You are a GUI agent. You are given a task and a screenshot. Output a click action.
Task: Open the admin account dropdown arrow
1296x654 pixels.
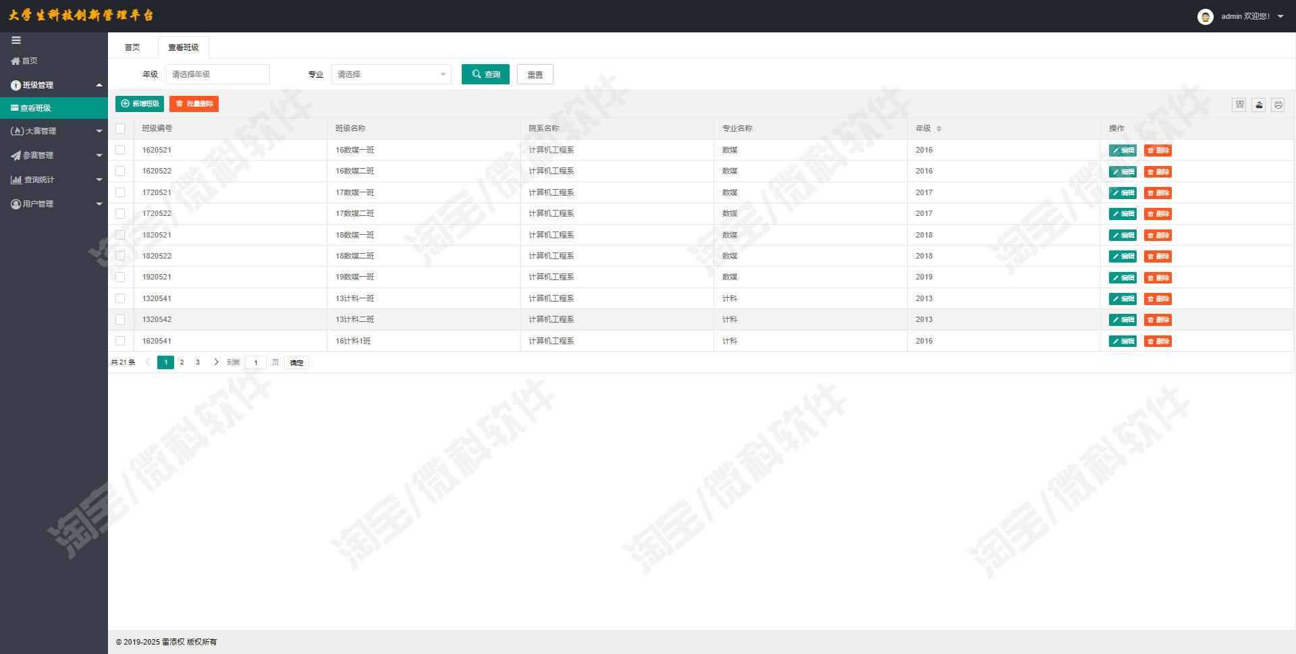pos(1280,16)
